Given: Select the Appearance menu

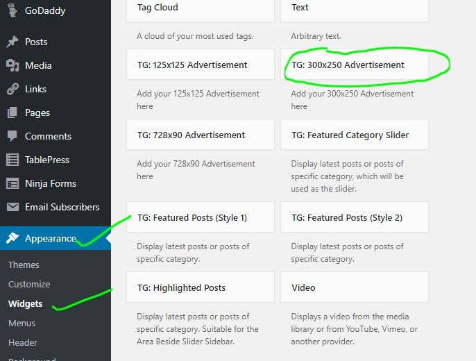Looking at the screenshot, I should tap(56, 238).
